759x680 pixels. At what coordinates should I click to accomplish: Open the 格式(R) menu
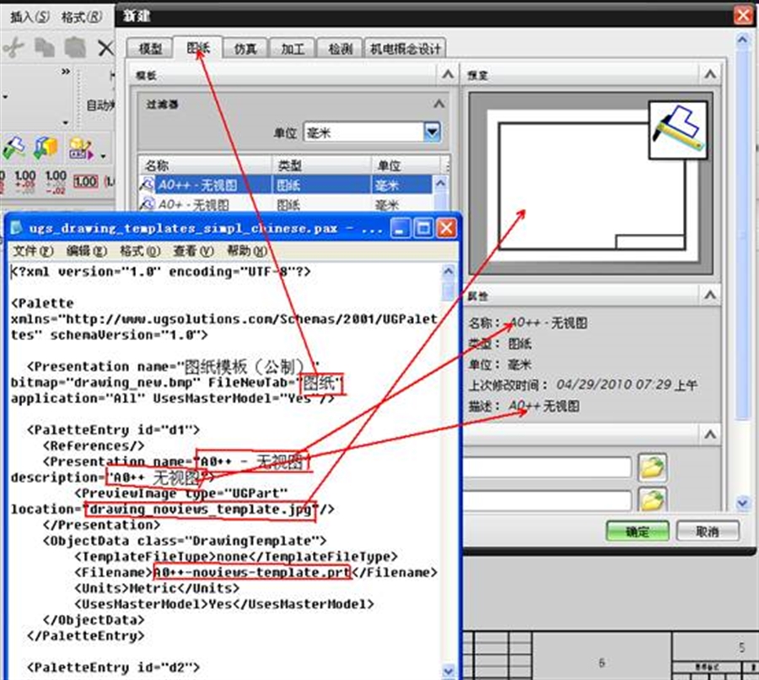[x=81, y=17]
